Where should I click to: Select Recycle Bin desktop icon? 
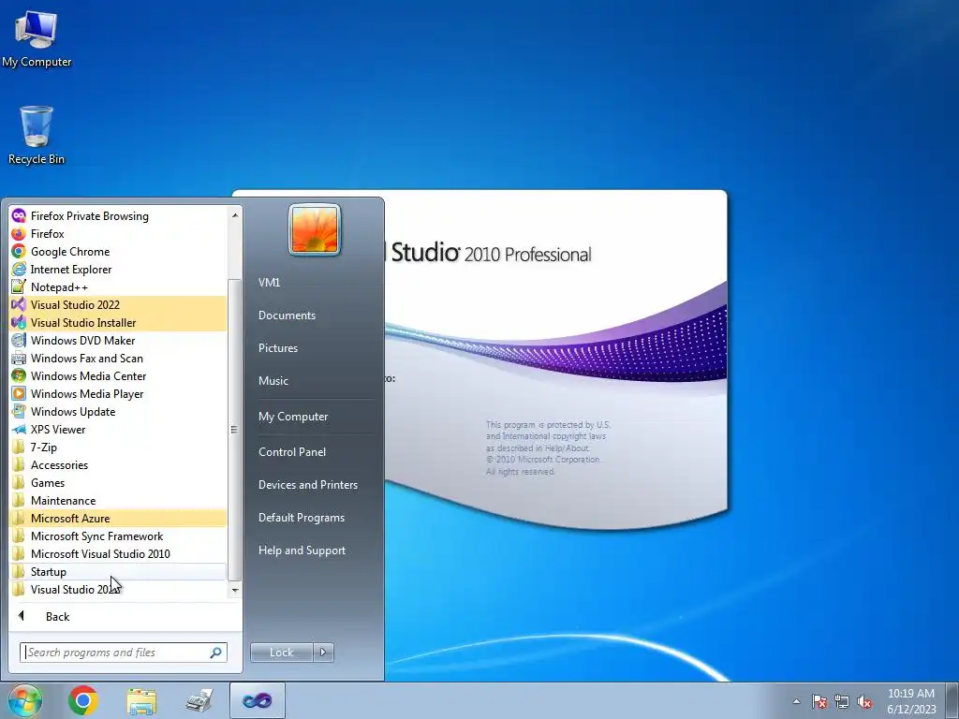[x=37, y=135]
